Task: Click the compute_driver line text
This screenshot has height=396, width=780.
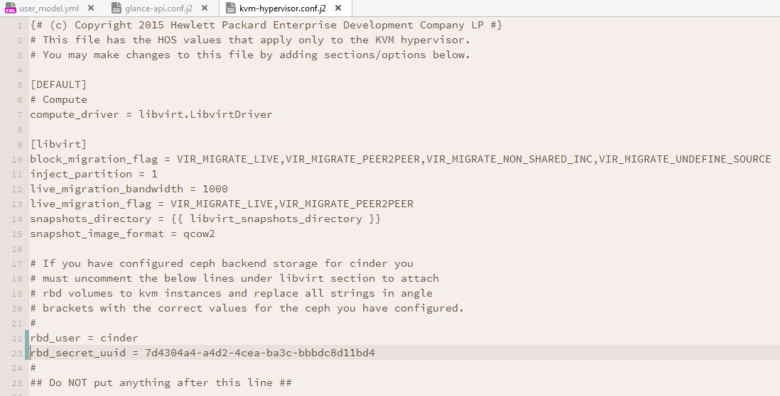Action: pos(151,114)
